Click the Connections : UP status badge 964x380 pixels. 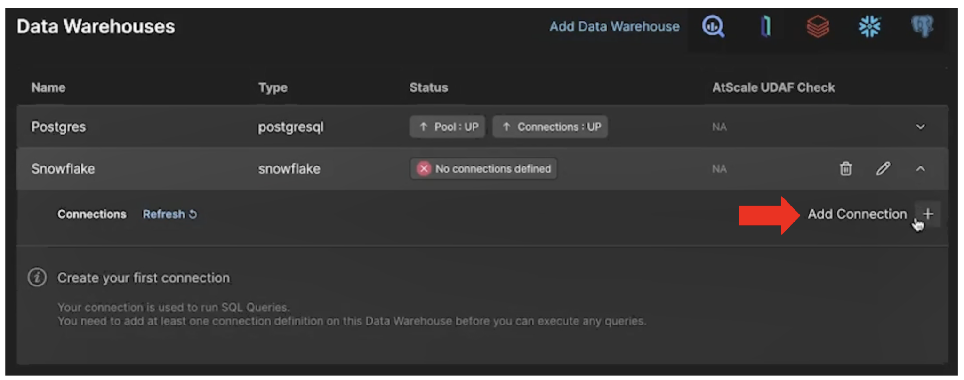550,127
